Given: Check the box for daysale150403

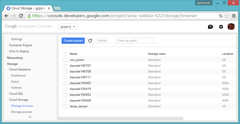Looking at the screenshot, I should click(65, 83).
